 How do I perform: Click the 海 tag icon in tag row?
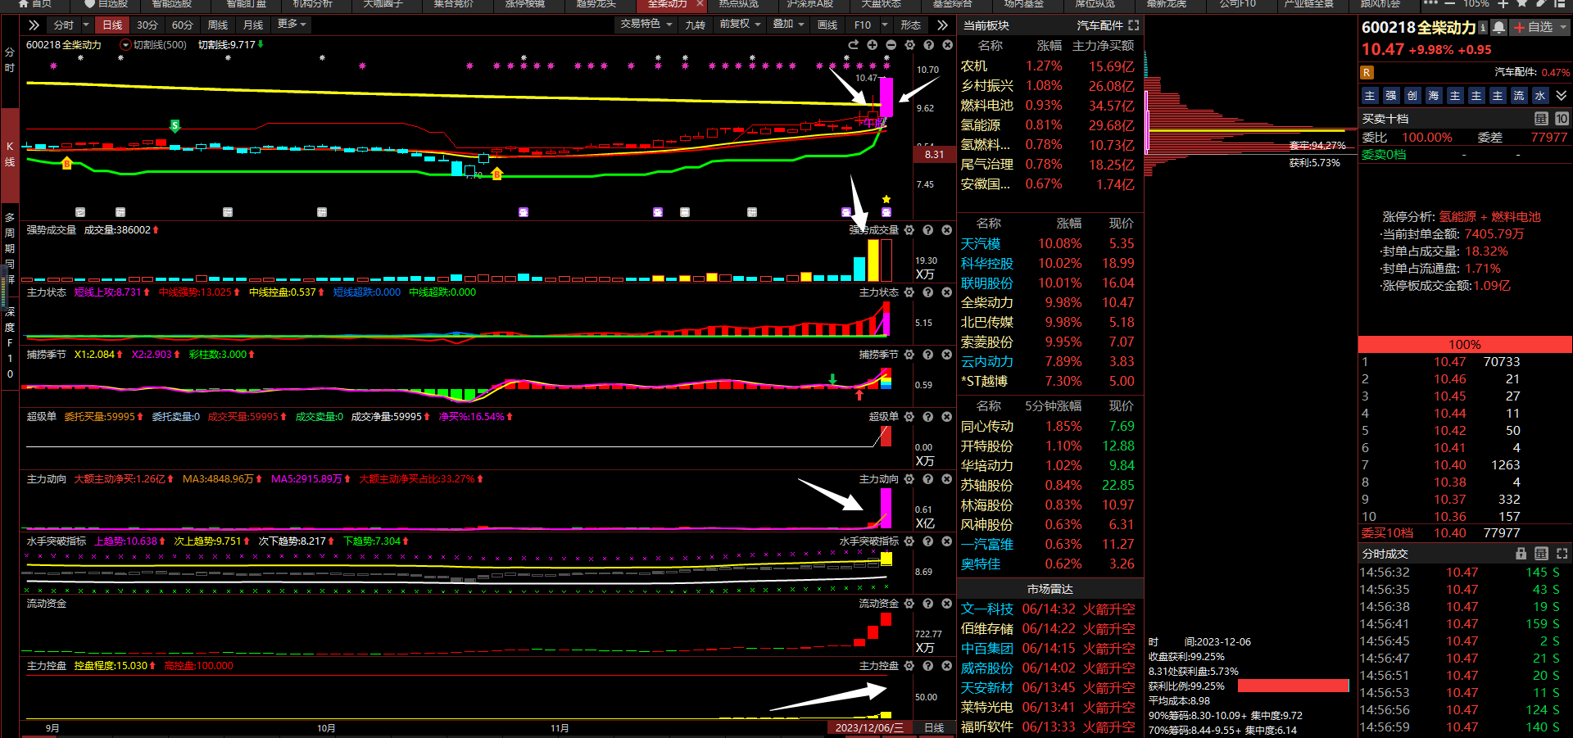point(1434,96)
